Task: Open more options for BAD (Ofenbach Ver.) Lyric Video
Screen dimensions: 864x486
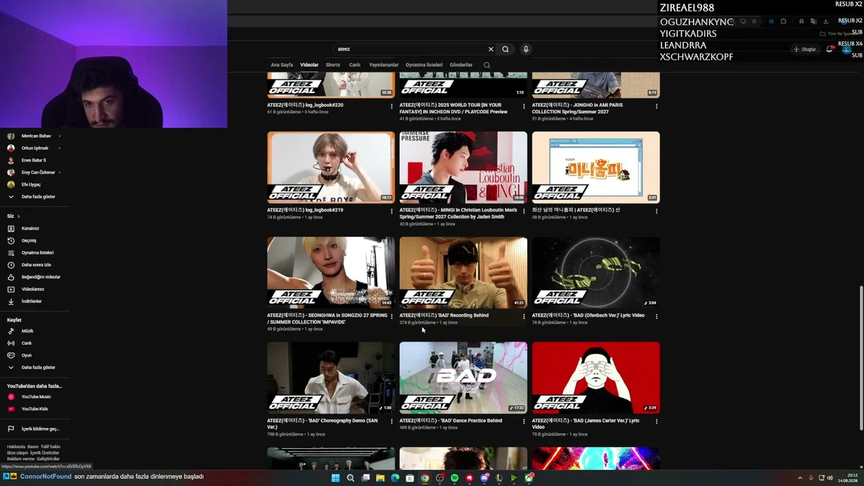Action: (x=656, y=316)
